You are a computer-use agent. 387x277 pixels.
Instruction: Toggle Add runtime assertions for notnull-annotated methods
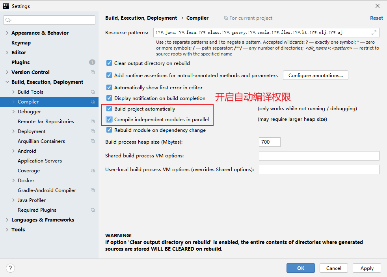coord(109,75)
